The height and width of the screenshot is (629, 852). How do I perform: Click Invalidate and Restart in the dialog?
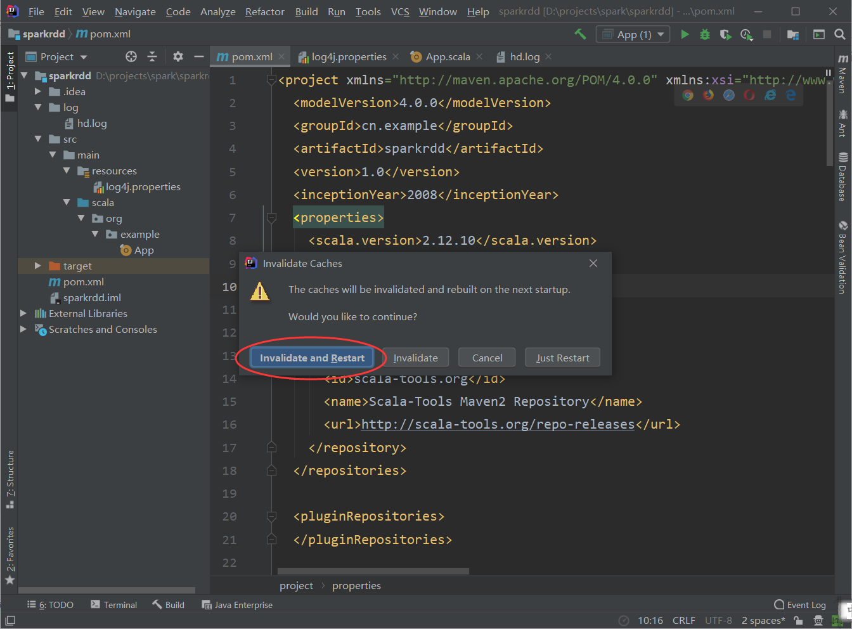coord(311,357)
